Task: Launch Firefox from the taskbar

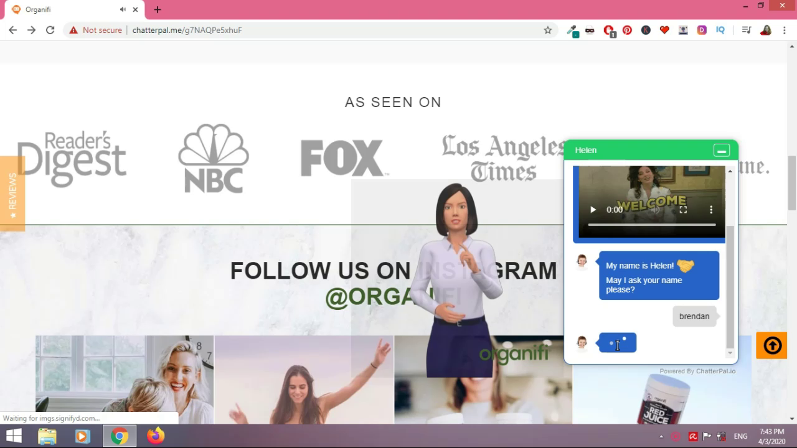Action: [155, 436]
